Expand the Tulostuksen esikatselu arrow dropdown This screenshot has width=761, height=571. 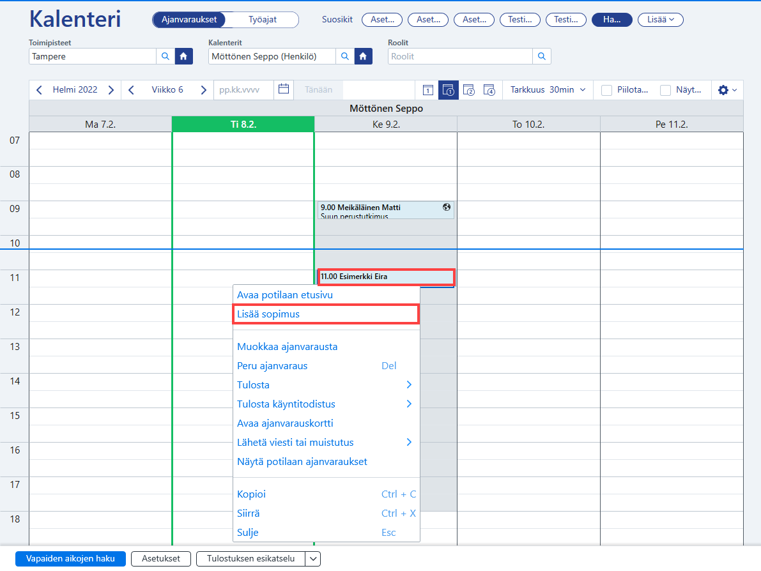[x=313, y=558]
